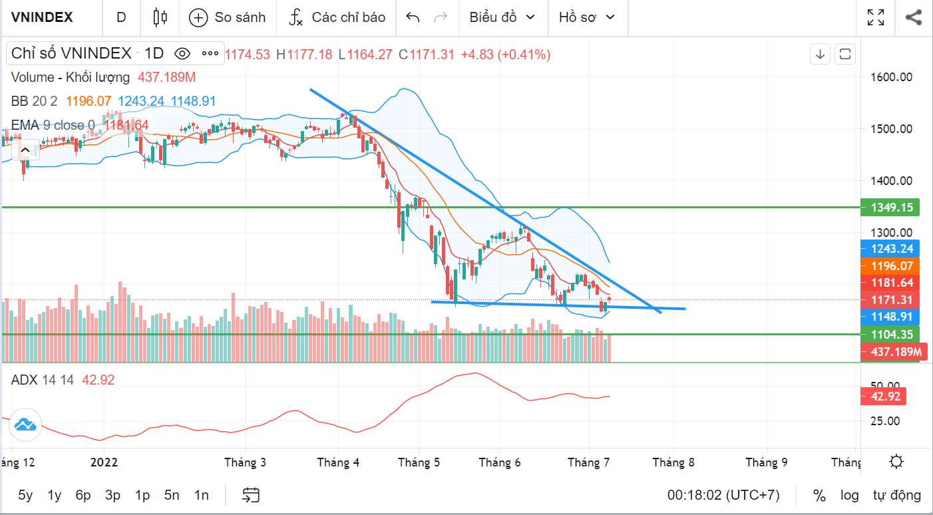Select the Volume - Khối lượng indicator label
Viewport: 933px width, 515px height.
71,78
